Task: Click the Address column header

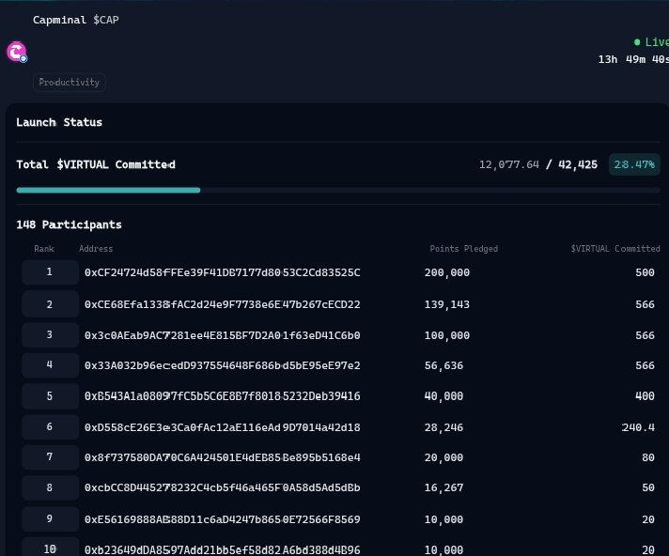Action: click(96, 249)
